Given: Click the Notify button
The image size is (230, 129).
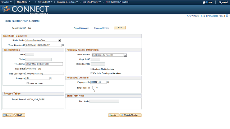Looking at the screenshot, I should [x=19, y=115].
